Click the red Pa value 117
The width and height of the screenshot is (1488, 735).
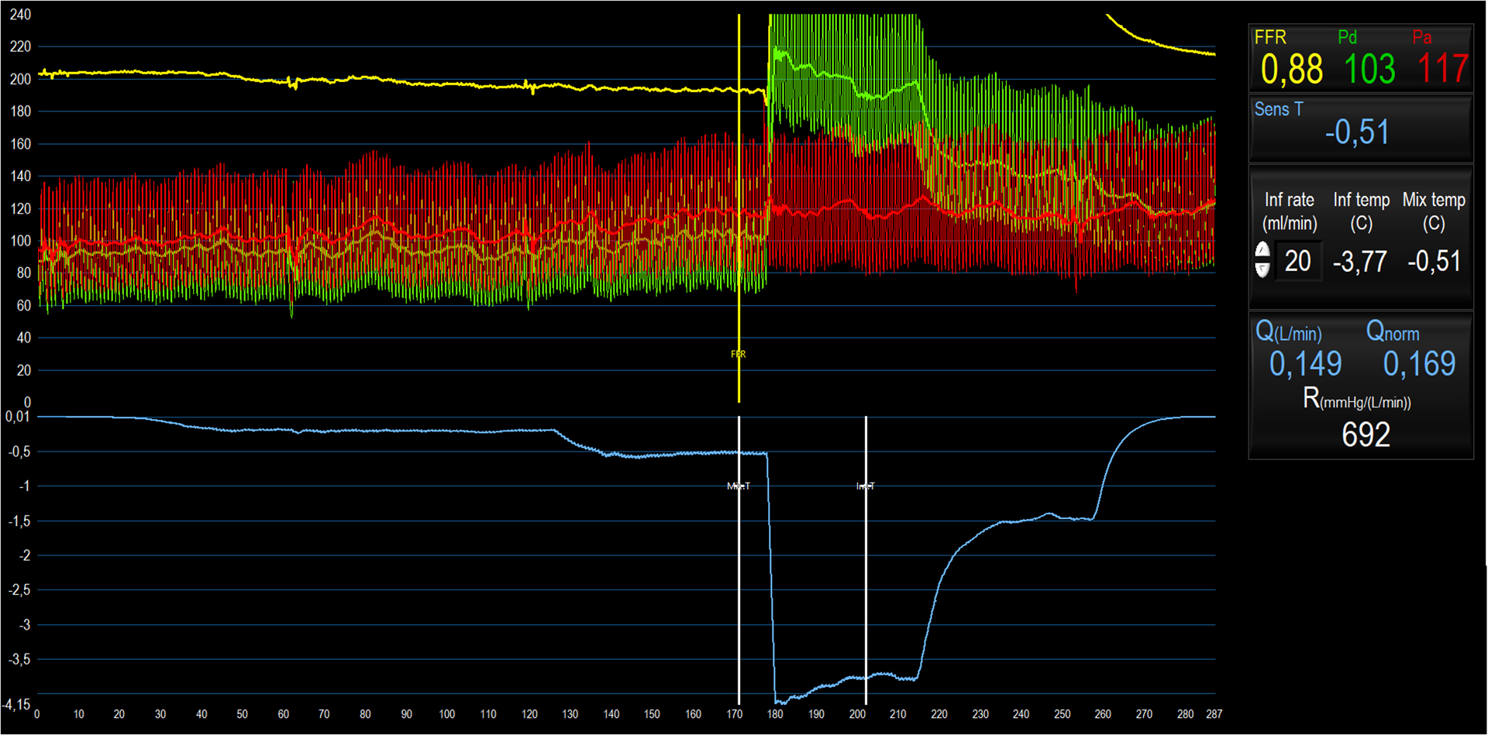[x=1443, y=70]
